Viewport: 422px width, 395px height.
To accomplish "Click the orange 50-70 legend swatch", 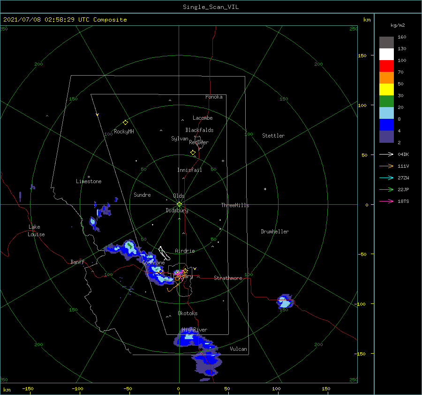I will point(386,77).
